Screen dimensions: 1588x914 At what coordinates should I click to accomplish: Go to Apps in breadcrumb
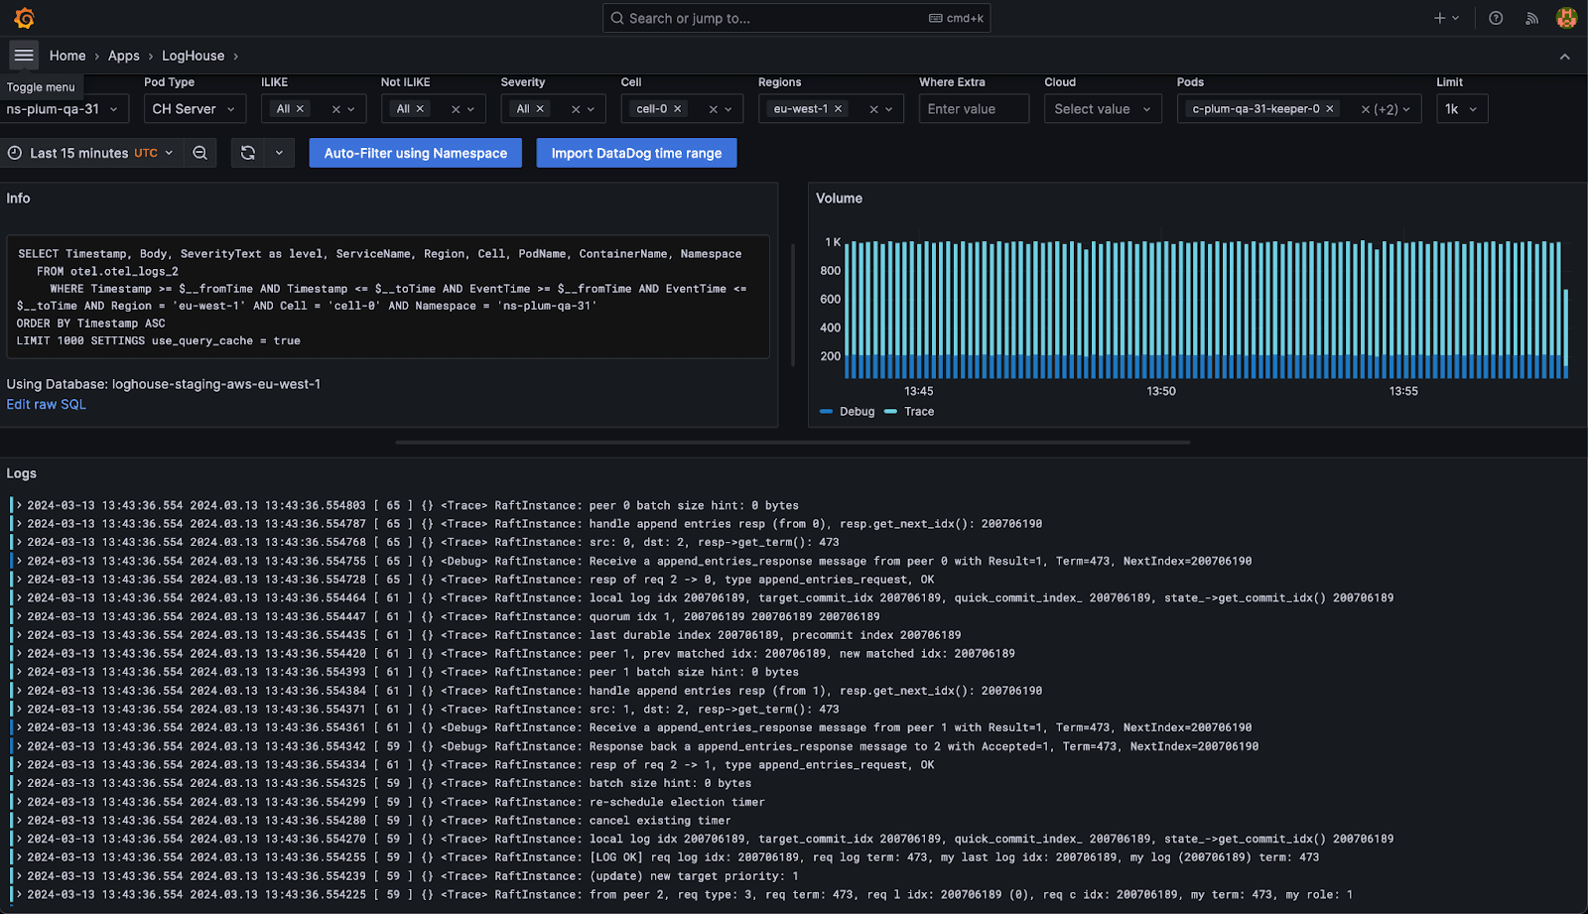[x=124, y=56]
